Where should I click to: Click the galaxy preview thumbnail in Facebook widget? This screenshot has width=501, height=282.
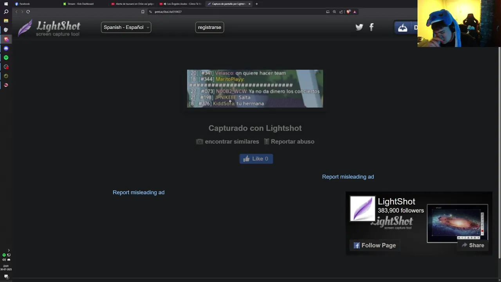457,223
